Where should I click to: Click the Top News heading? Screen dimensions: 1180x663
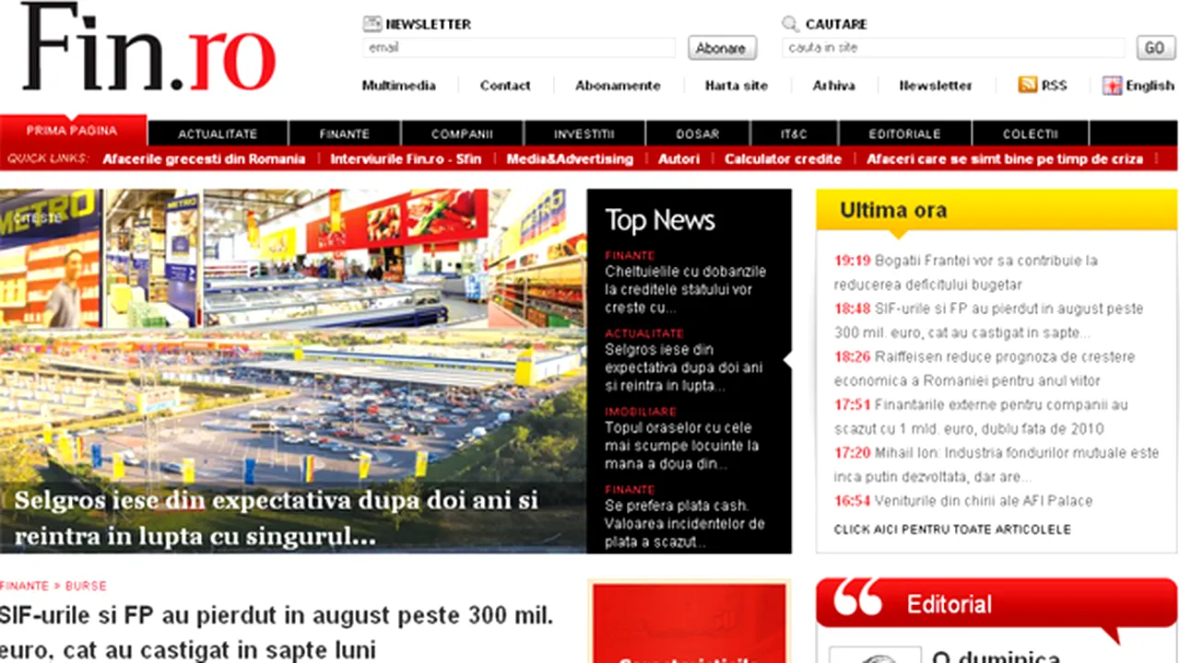point(660,220)
